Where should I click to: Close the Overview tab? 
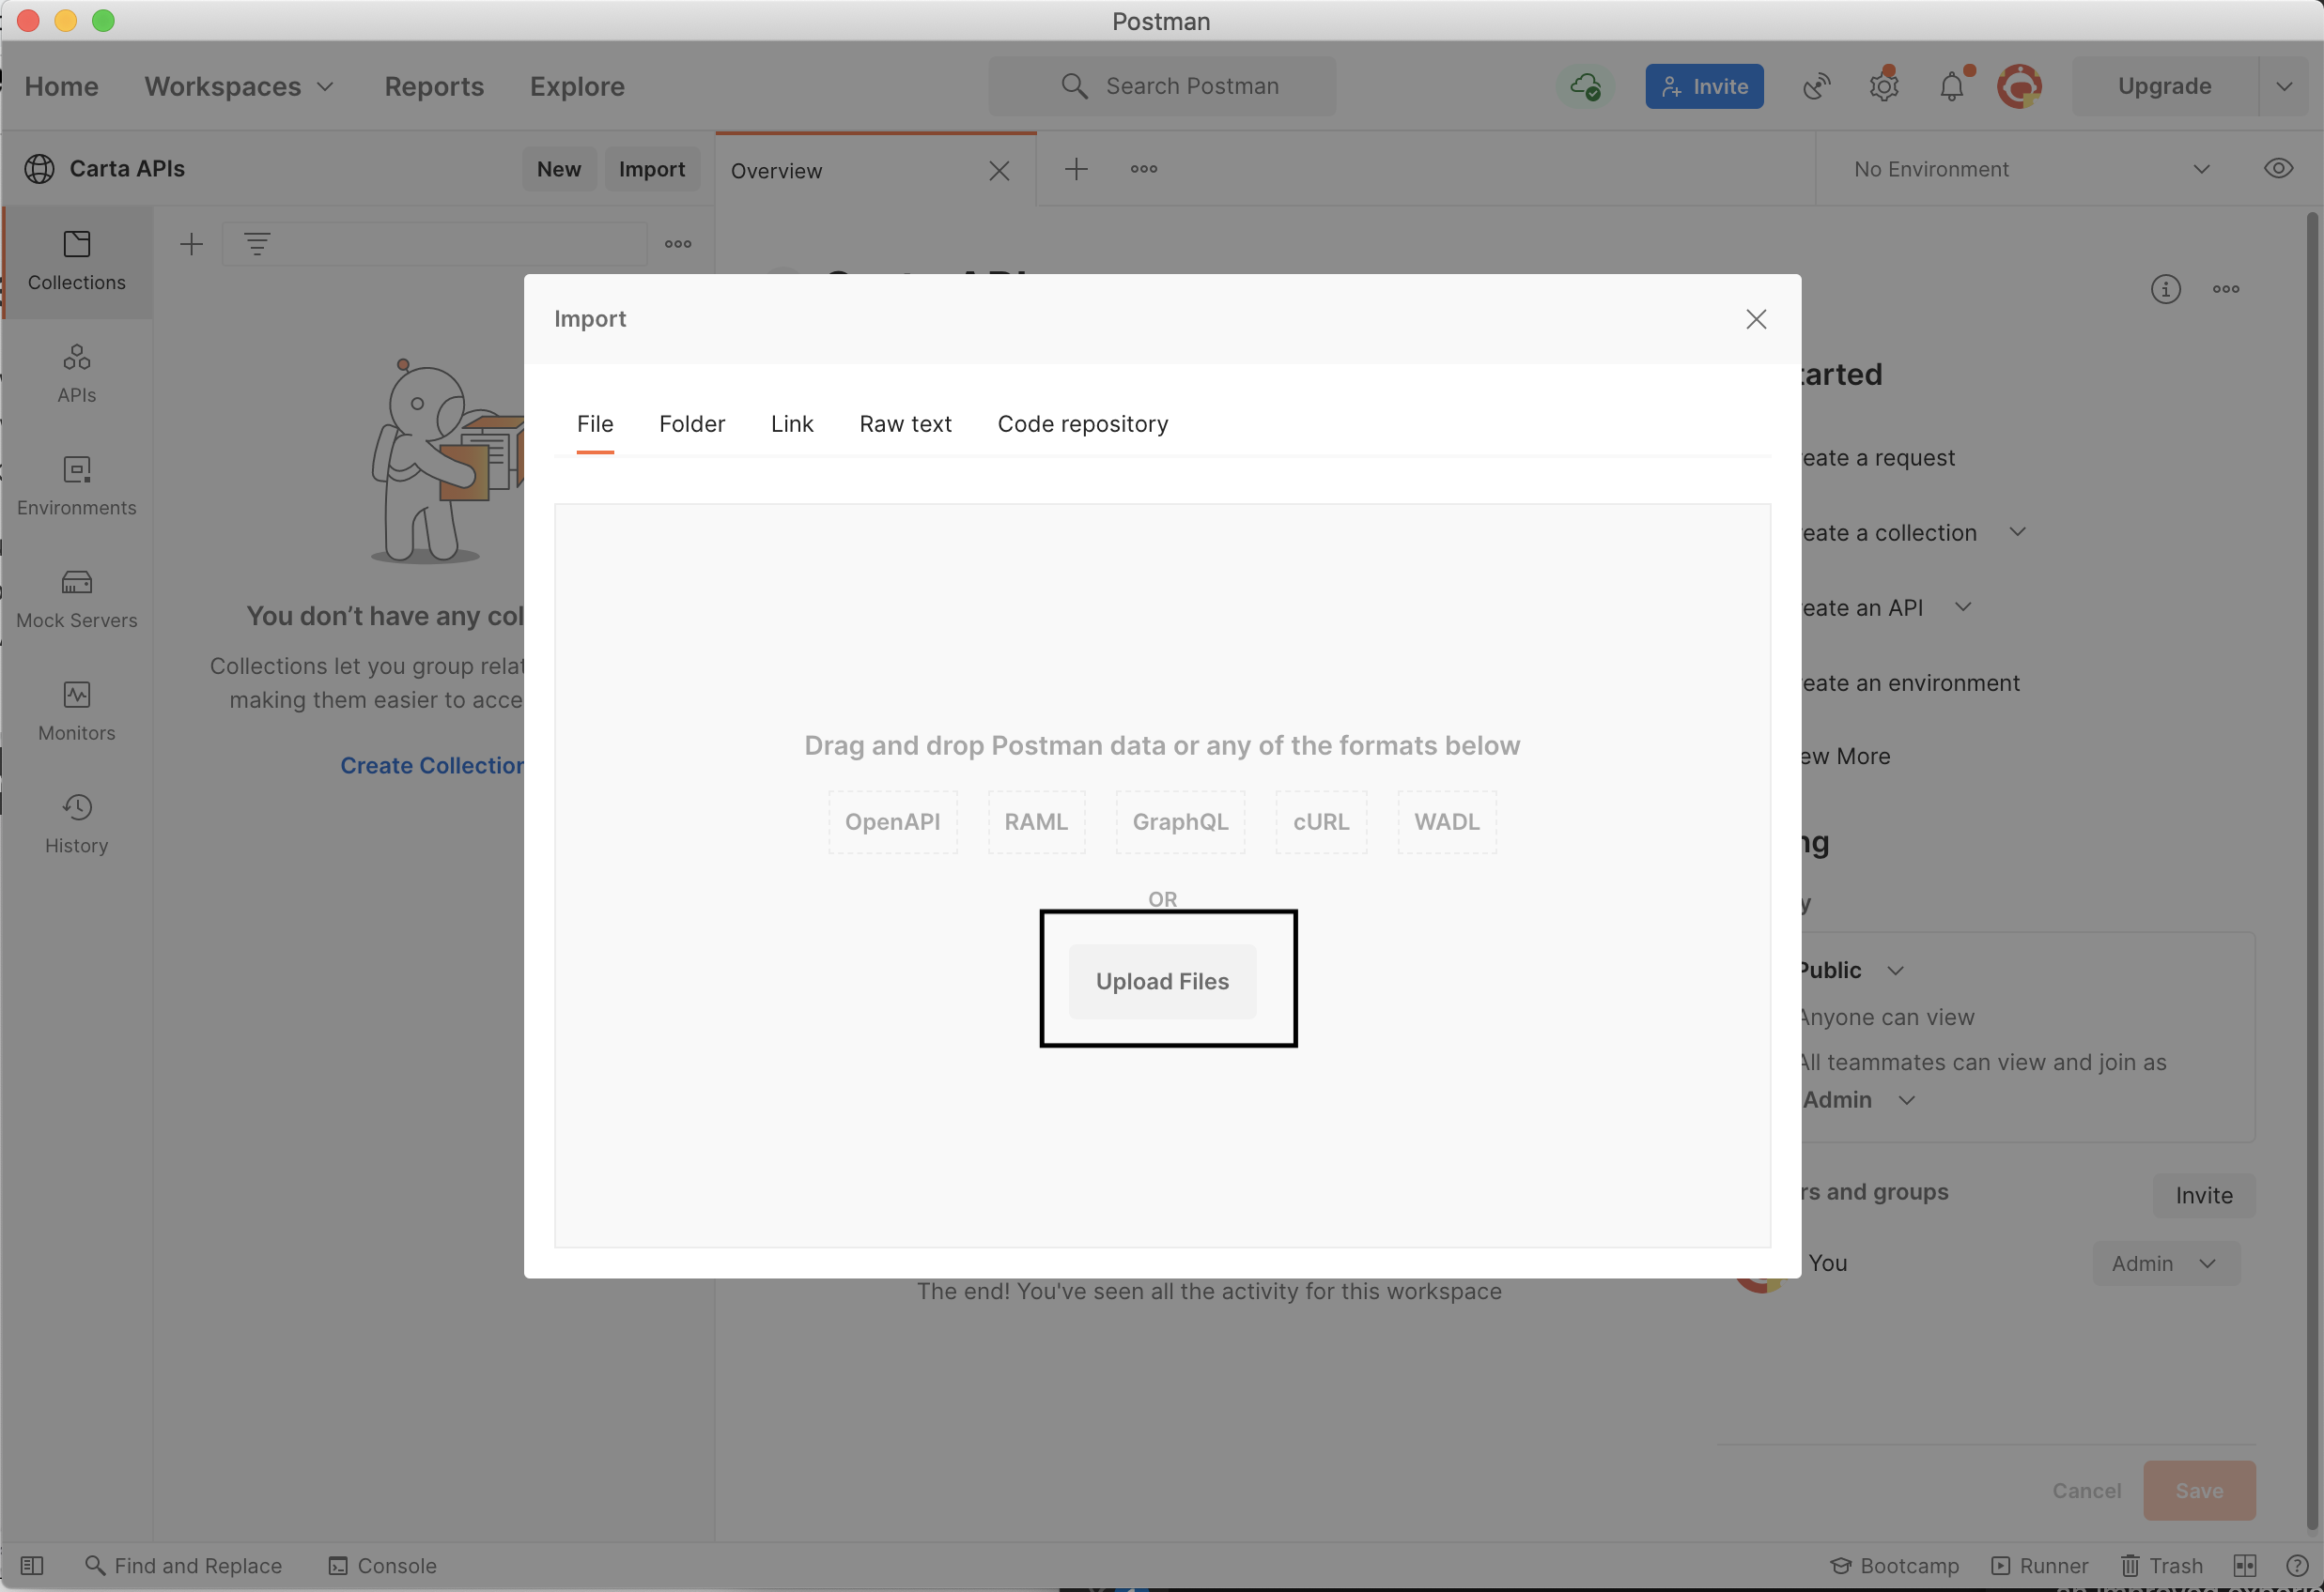(x=999, y=171)
